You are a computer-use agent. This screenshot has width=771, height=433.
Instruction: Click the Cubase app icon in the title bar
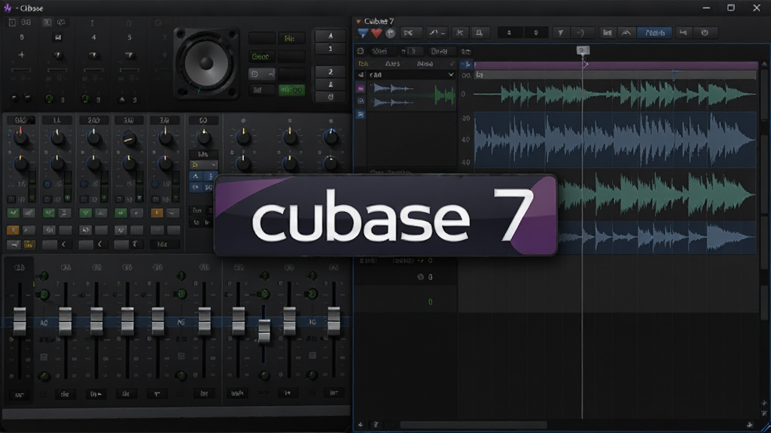tap(8, 8)
